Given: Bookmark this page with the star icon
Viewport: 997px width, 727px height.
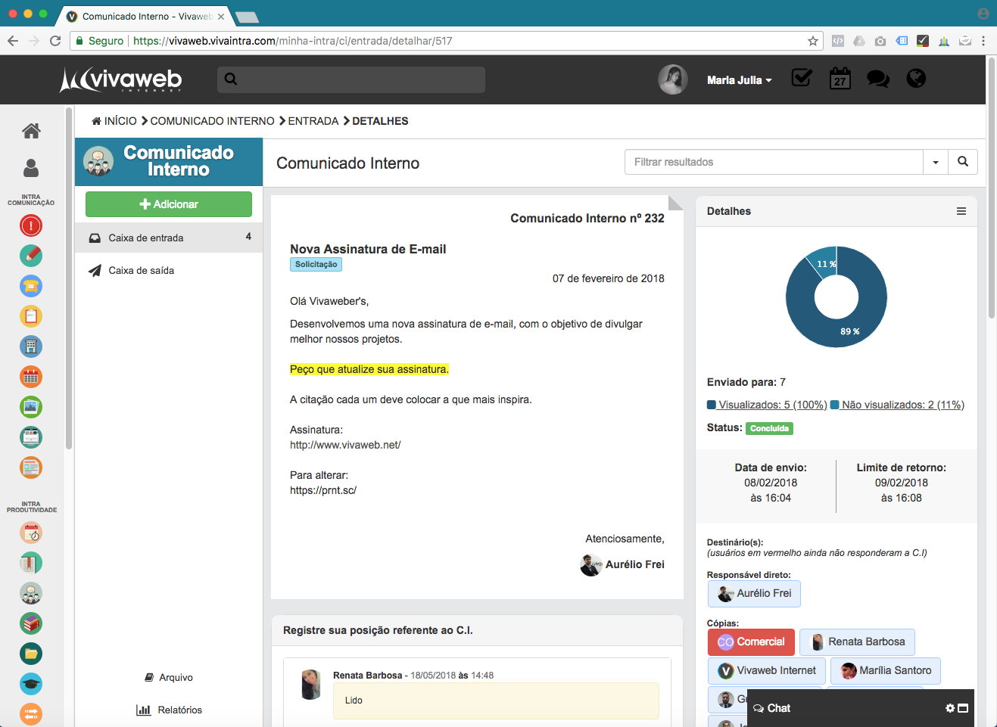Looking at the screenshot, I should coord(813,41).
